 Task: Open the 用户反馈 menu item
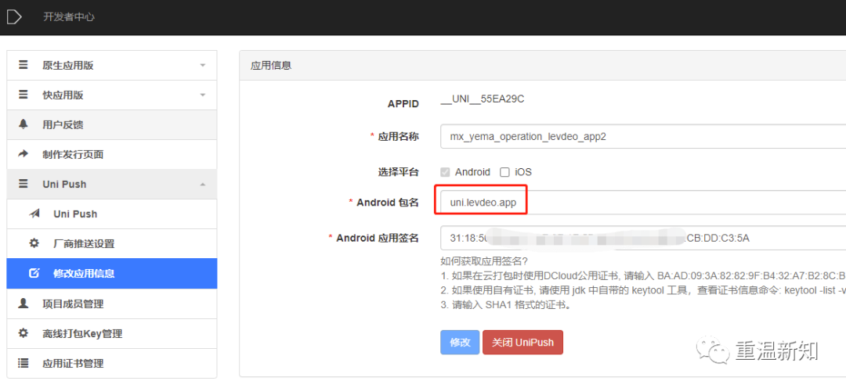112,124
